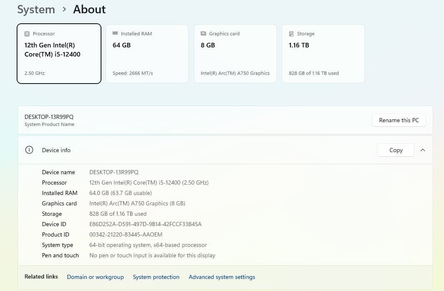Go back to System breadcrumb
Viewport: 444px width, 291px height.
(36, 9)
